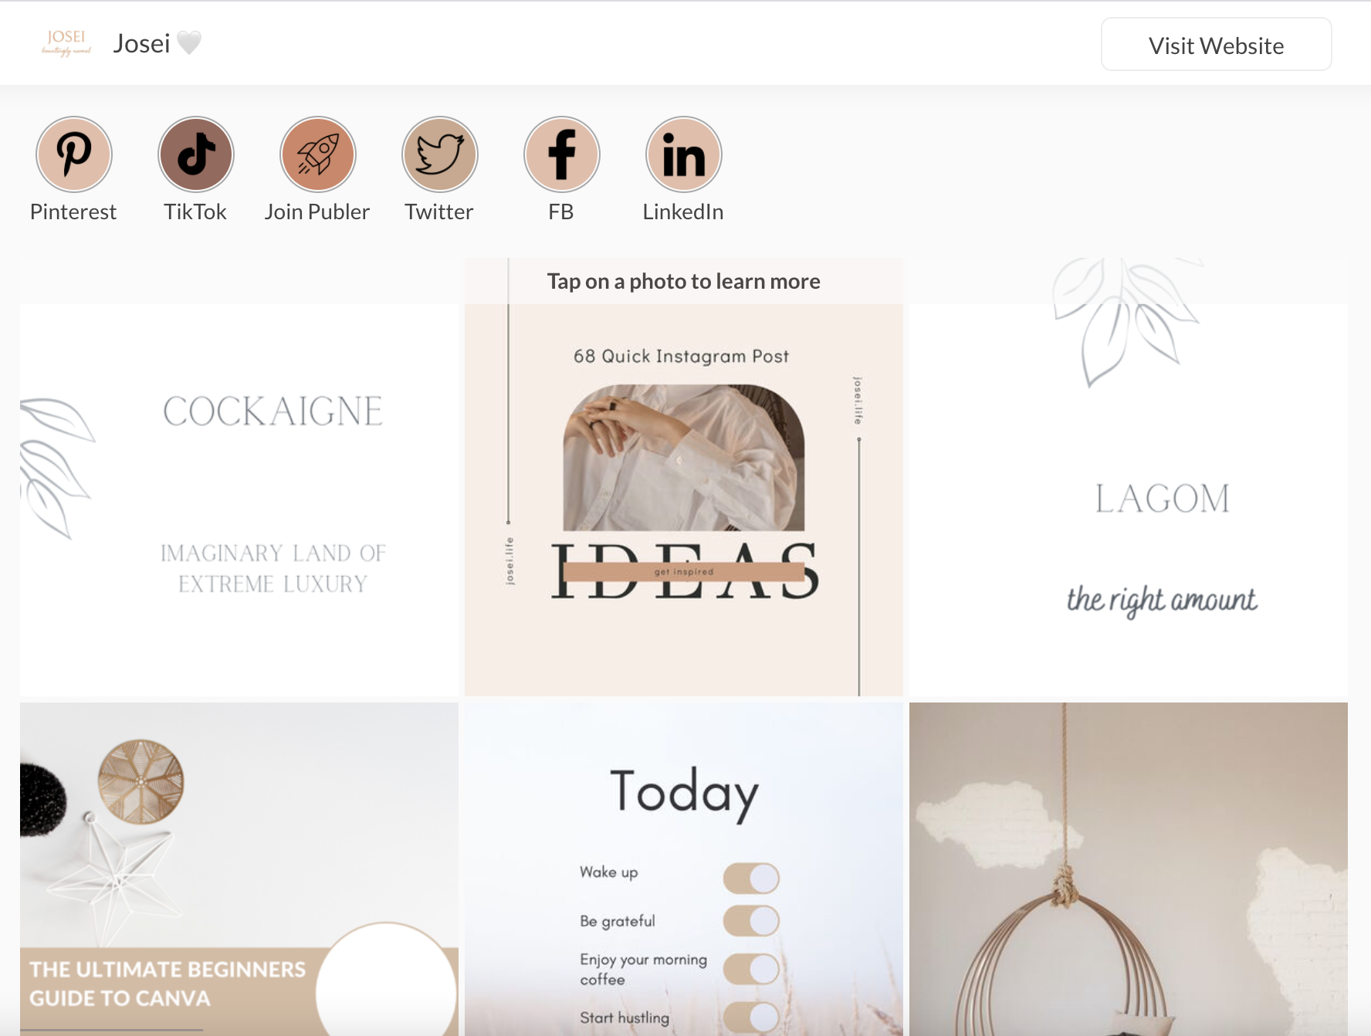Open the 68 Quick Instagram Post IDEAS tile
The height and width of the screenshot is (1036, 1371).
tap(684, 500)
